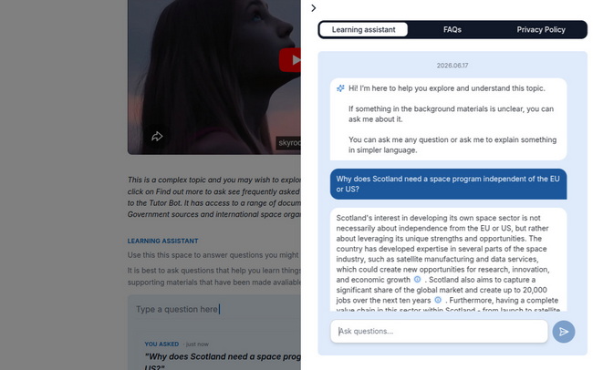Click the greeting message 'Hi! I'm here to help'
The height and width of the screenshot is (370, 593).
tap(448, 119)
